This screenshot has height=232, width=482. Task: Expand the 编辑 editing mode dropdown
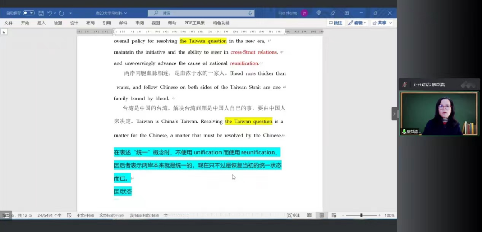click(x=357, y=23)
